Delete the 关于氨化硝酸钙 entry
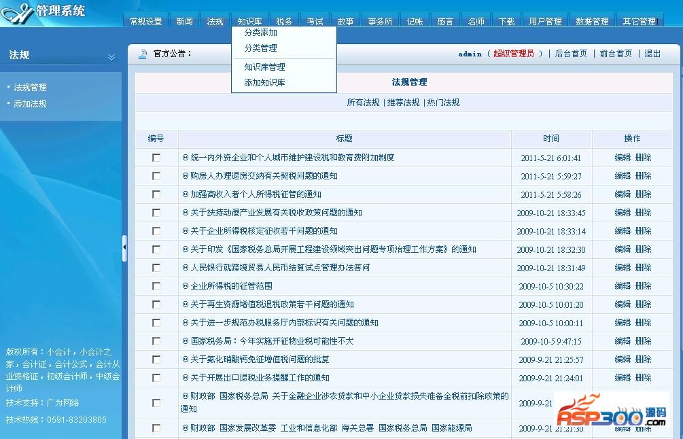Viewport: 683px width, 439px height. [x=644, y=359]
